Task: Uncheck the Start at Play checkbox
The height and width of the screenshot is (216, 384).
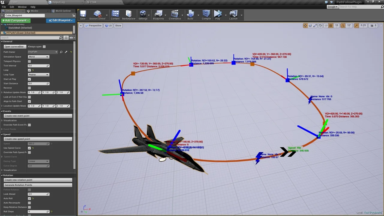Action: tap(29, 79)
